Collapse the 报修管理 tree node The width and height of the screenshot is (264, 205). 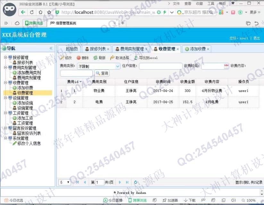click(5, 58)
